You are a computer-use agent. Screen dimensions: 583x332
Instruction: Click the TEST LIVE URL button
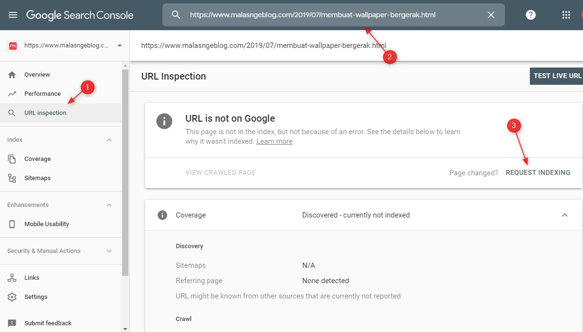(557, 76)
